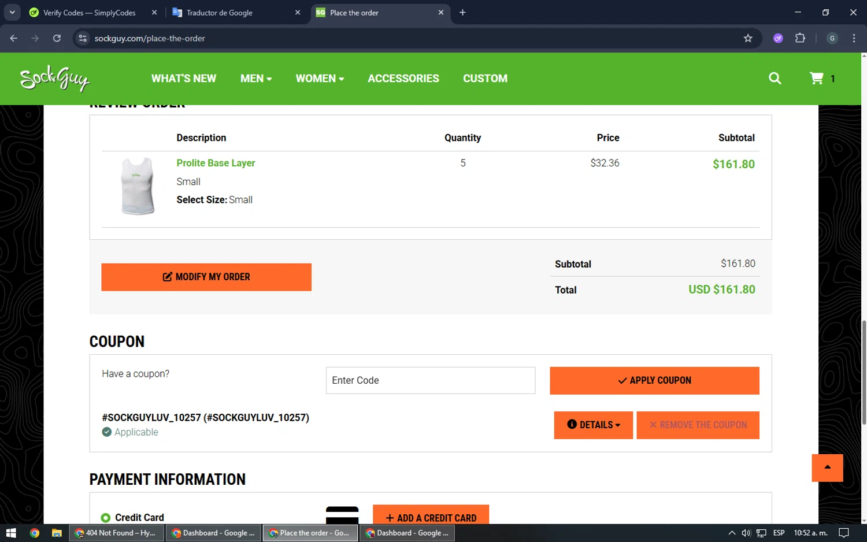Viewport: 867px width, 542px height.
Task: Close the Traductor de Google tab
Action: (x=298, y=12)
